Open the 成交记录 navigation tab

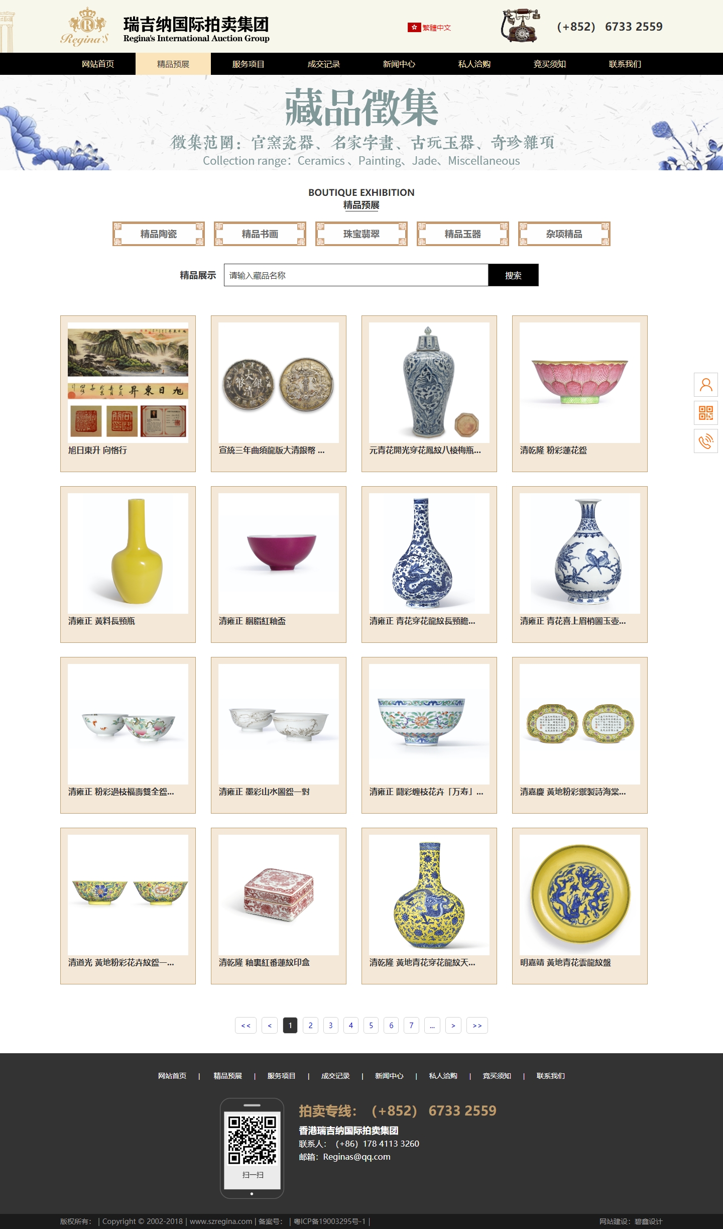click(324, 64)
